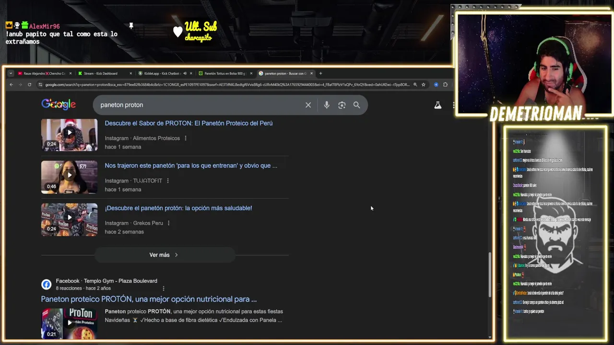The width and height of the screenshot is (614, 345).
Task: Open options for the TUJATOFIT result
Action: click(168, 181)
